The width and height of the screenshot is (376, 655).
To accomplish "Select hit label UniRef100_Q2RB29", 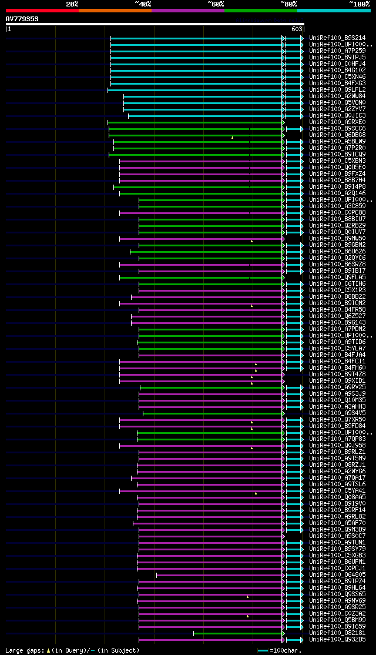I will pos(337,226).
